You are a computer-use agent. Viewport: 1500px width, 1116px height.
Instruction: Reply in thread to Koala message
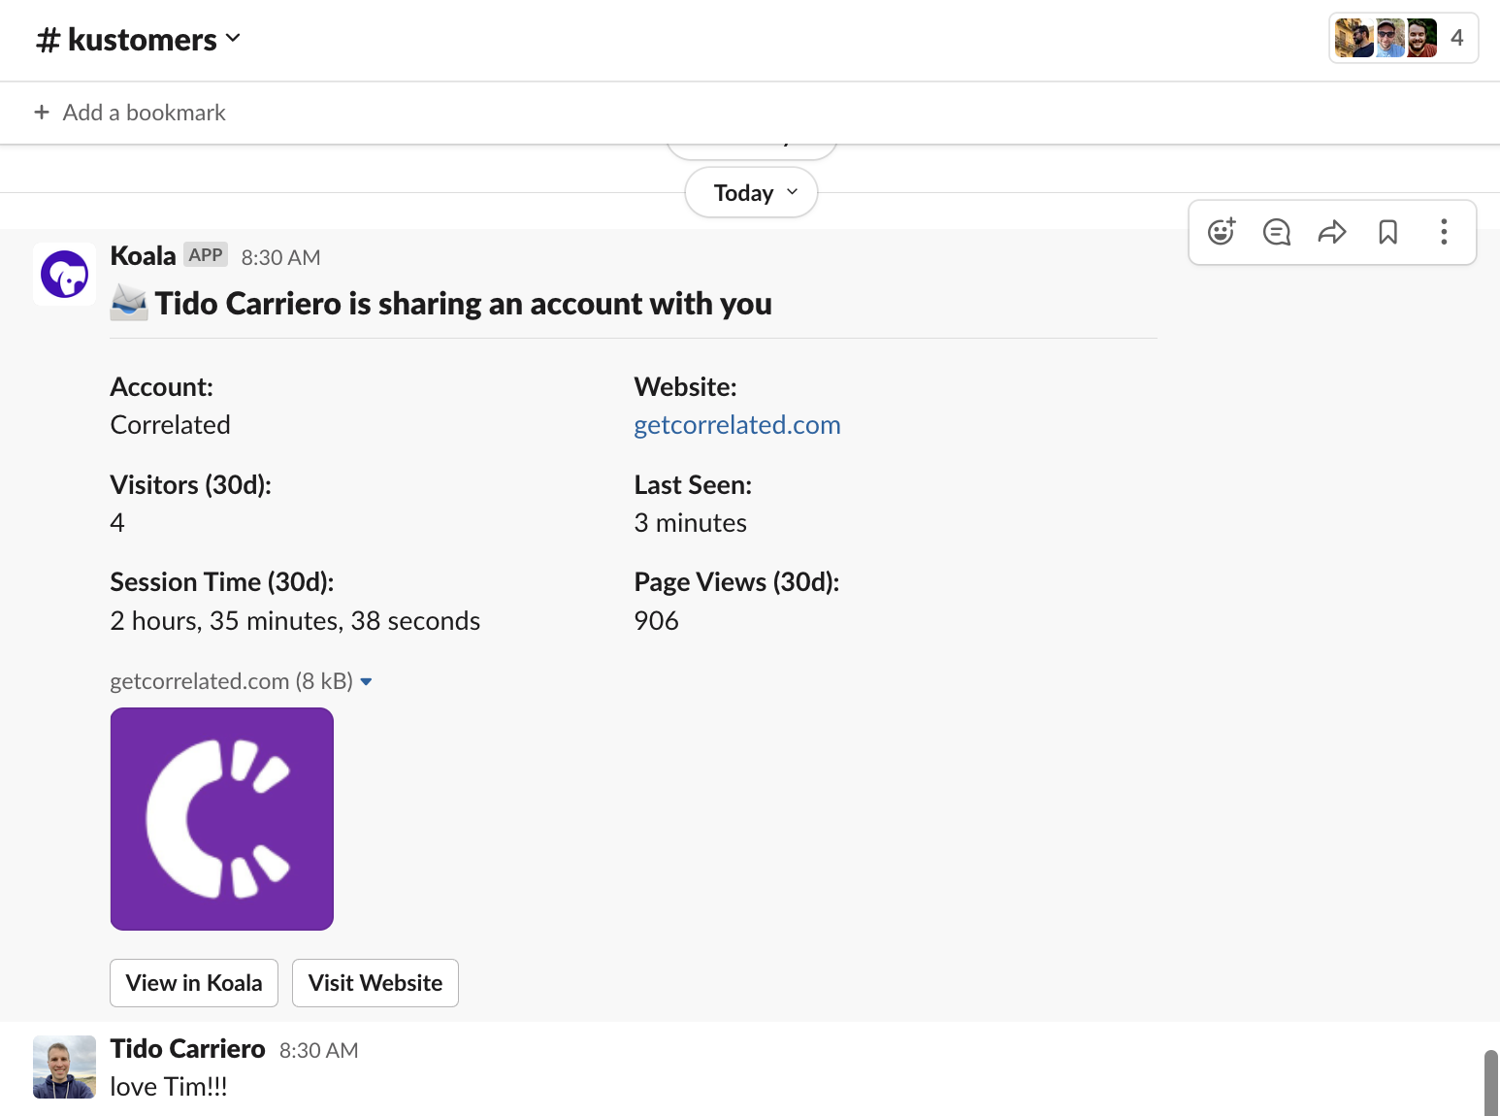coord(1276,232)
